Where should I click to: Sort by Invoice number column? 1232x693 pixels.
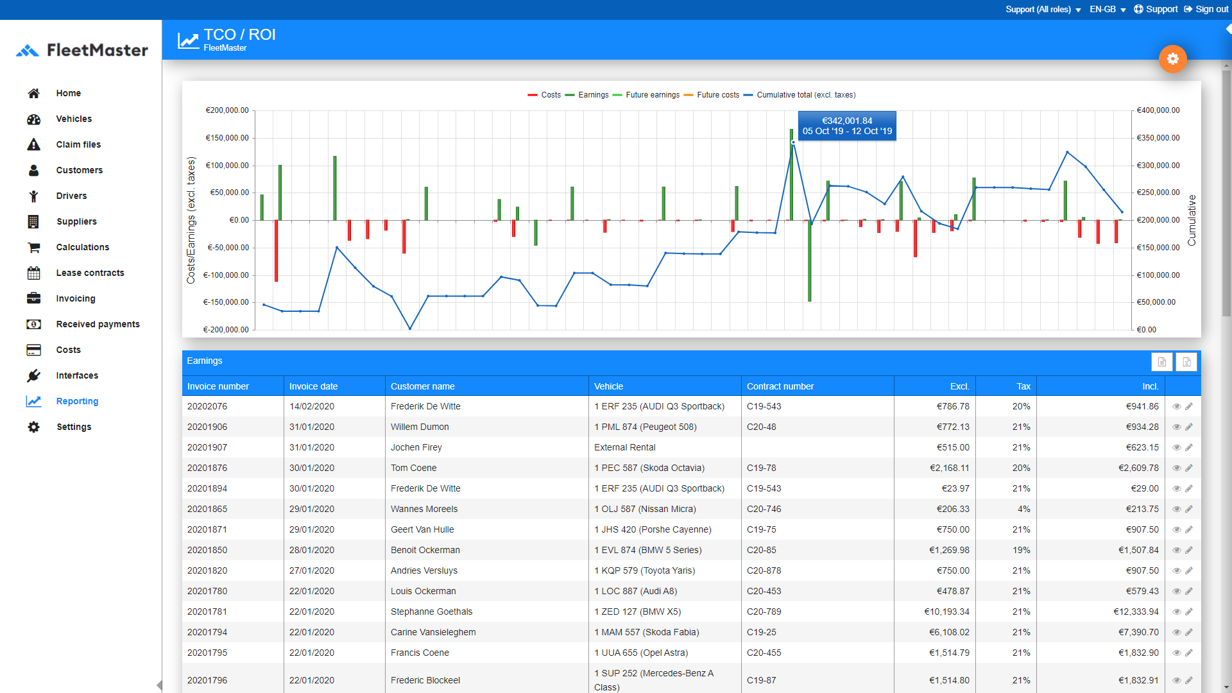pos(233,386)
